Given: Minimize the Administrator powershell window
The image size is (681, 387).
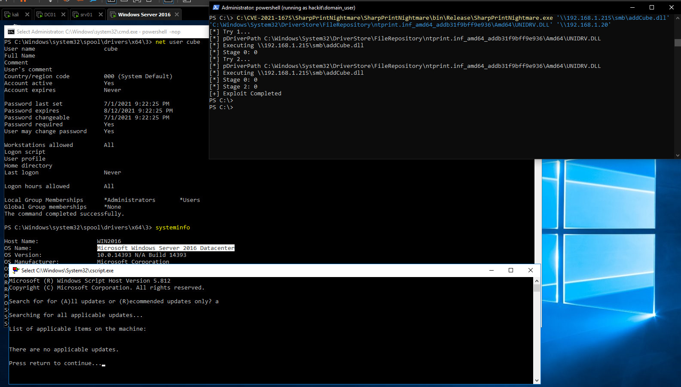Looking at the screenshot, I should [x=632, y=7].
